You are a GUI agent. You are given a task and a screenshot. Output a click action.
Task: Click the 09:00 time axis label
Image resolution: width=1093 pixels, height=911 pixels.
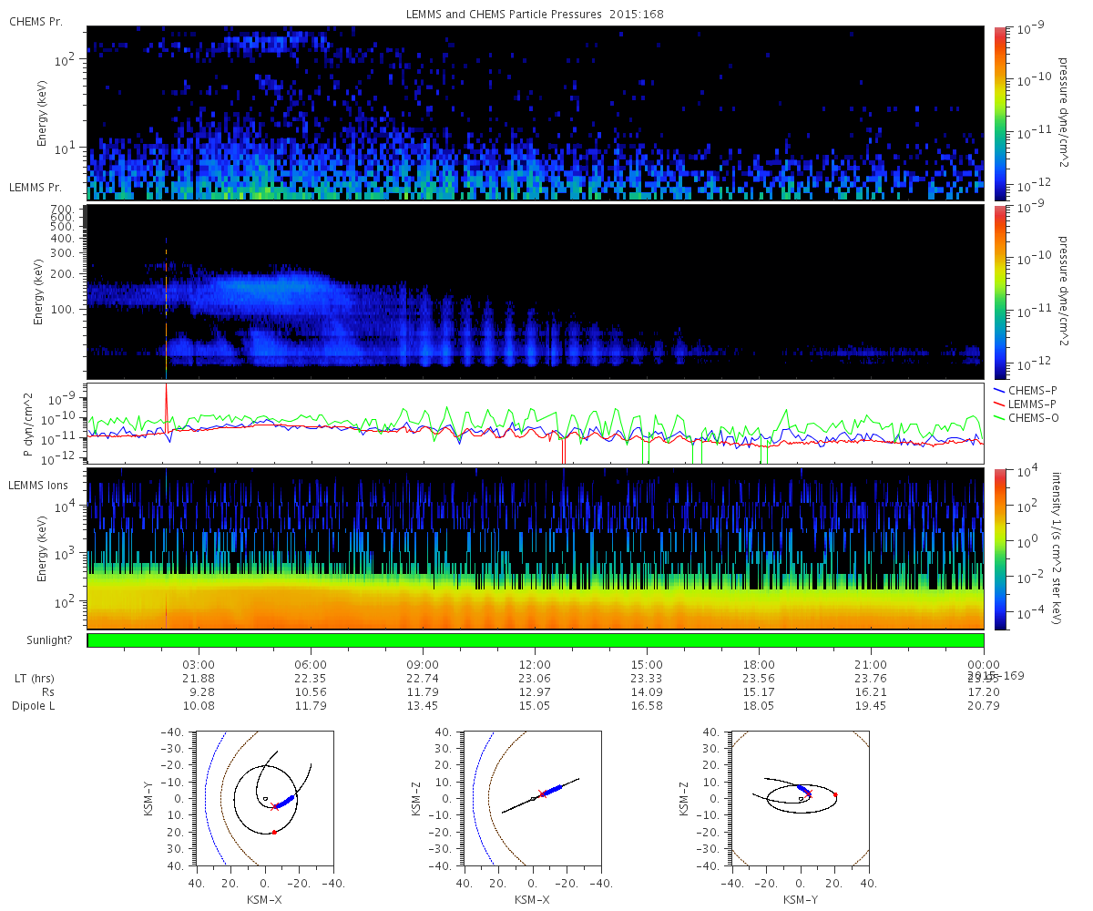click(424, 665)
